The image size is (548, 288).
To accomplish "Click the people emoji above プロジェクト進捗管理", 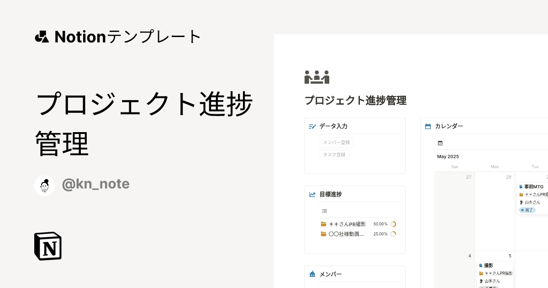I will [317, 76].
